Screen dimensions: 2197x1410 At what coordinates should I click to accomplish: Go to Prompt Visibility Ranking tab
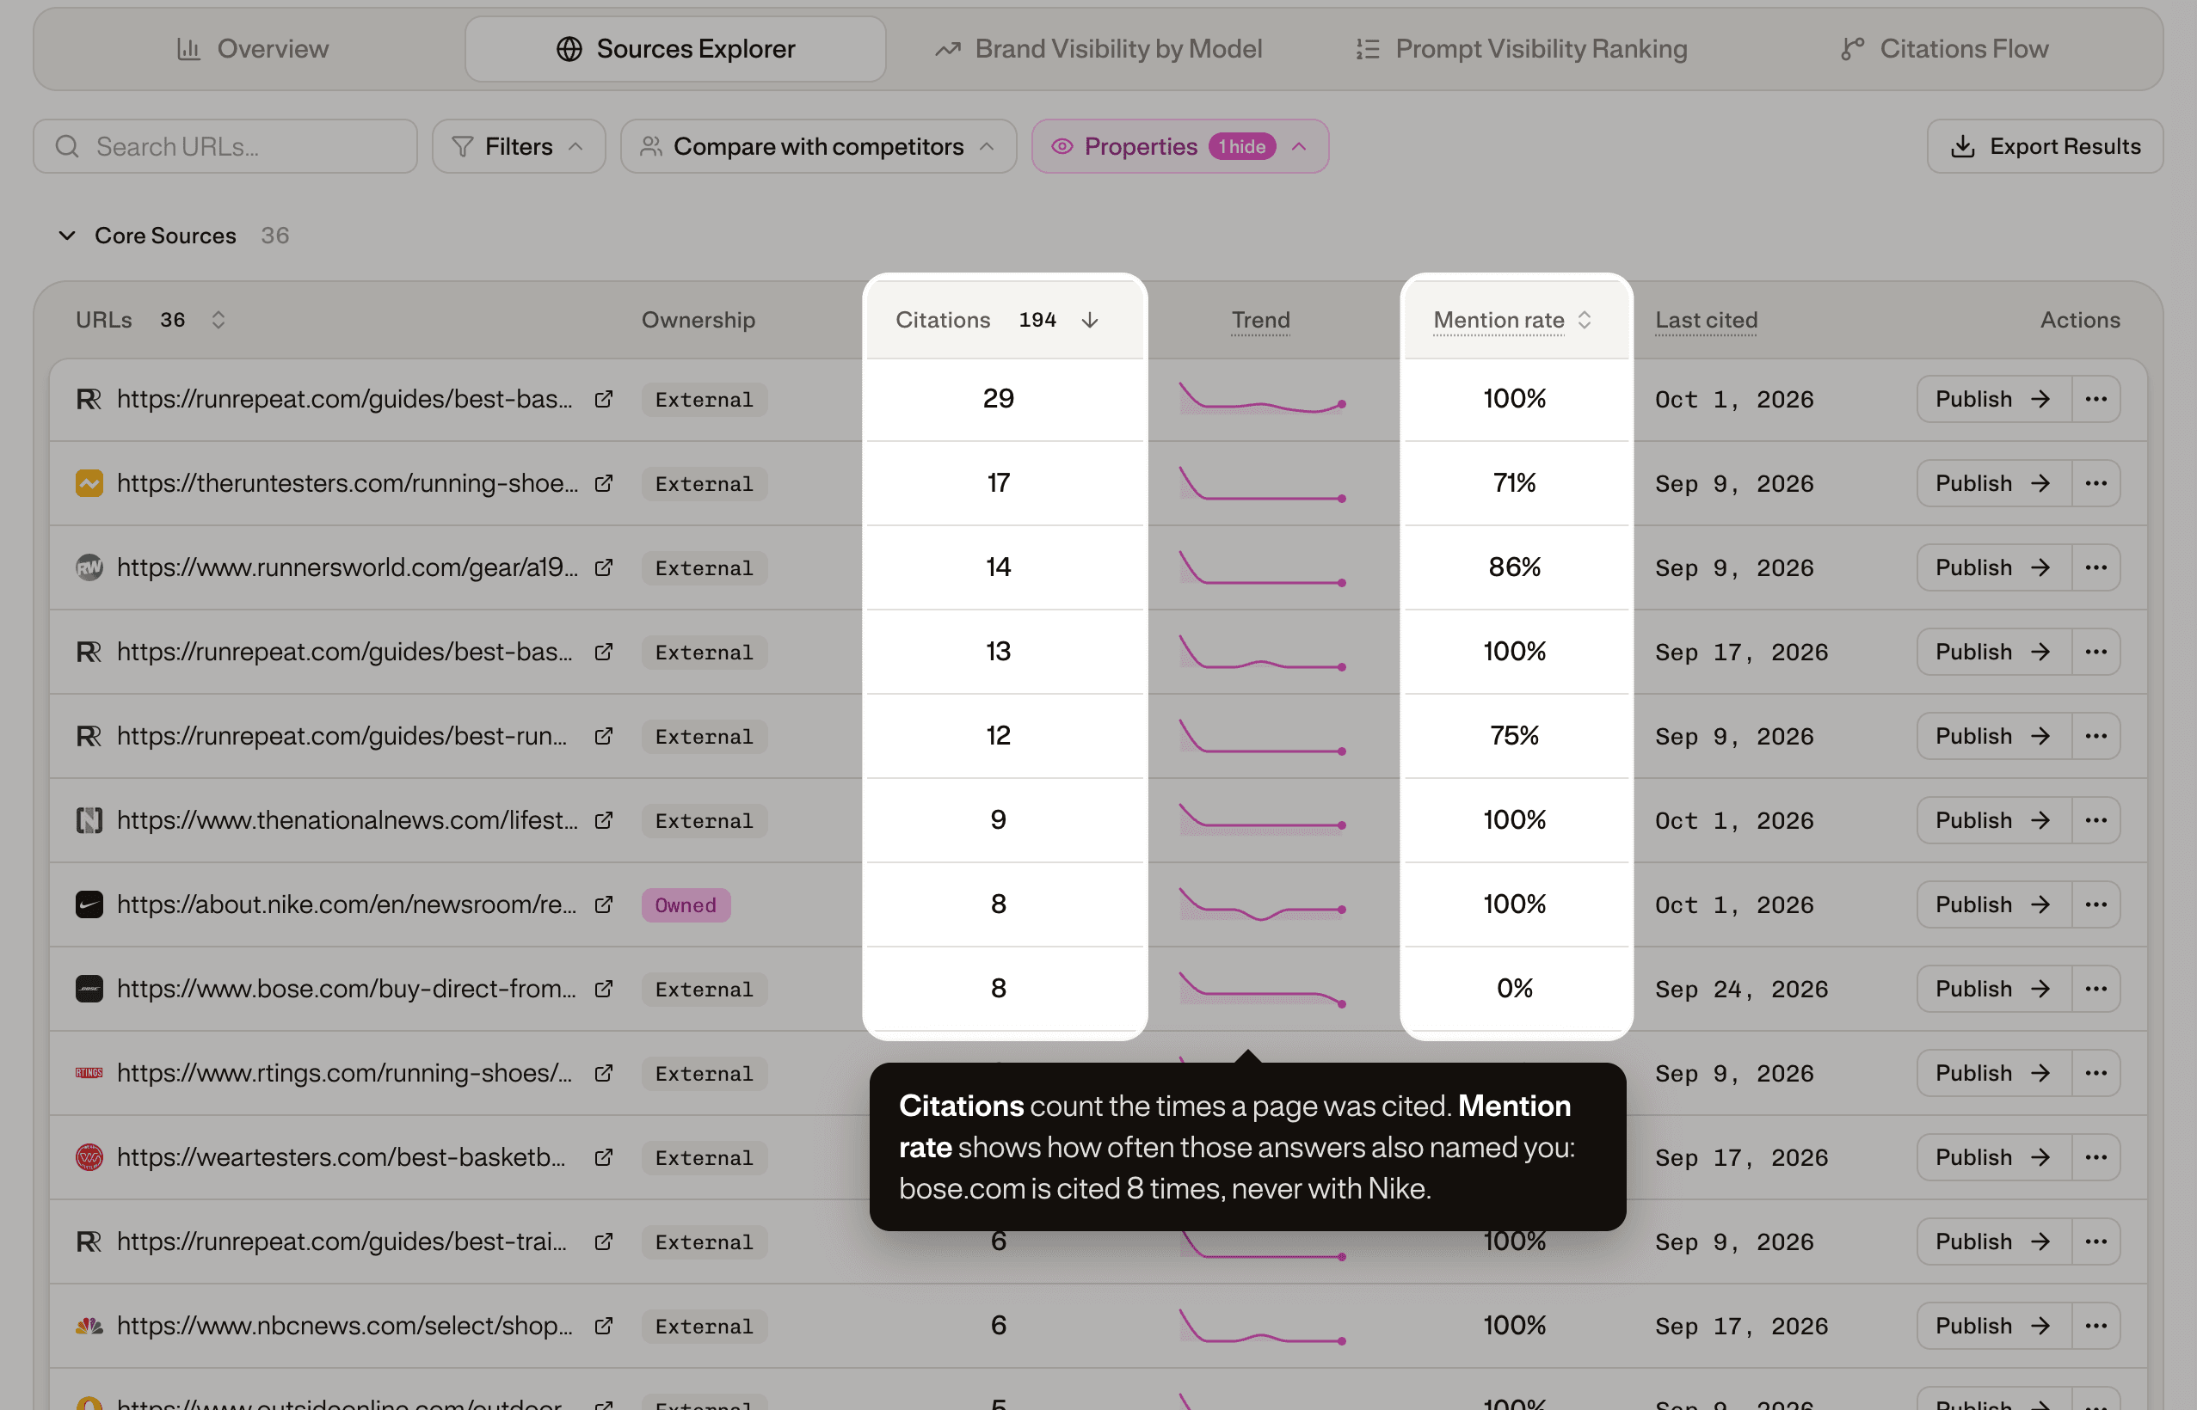click(x=1521, y=48)
